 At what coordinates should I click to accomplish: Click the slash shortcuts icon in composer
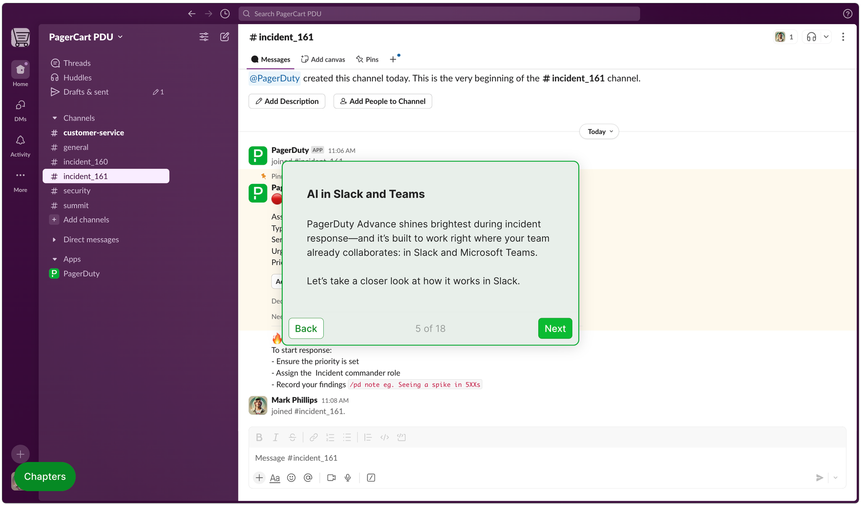[x=371, y=477]
